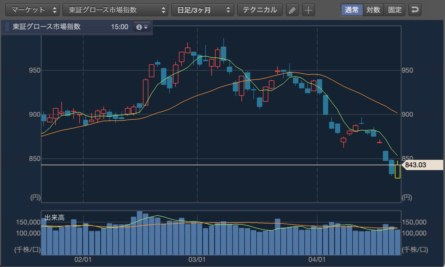Switch chart scale to 対数
Image resolution: width=445 pixels, height=267 pixels.
[373, 10]
